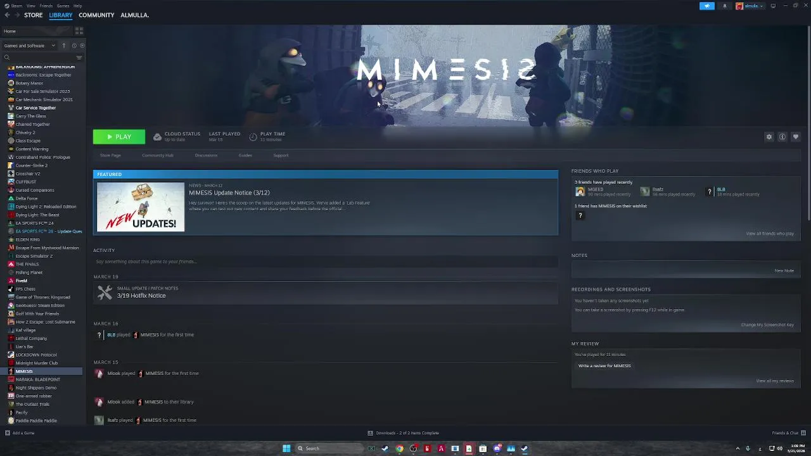Open Downloads status in bottom bar
Image resolution: width=811 pixels, height=456 pixels.
pos(403,433)
